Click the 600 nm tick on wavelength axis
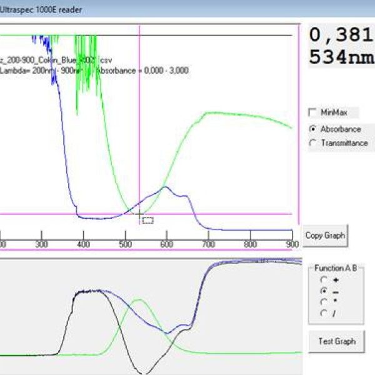The height and width of the screenshot is (375, 375). (x=167, y=235)
